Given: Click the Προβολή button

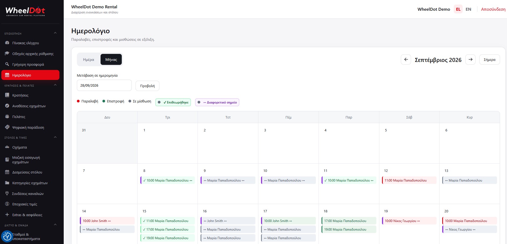Looking at the screenshot, I should coord(147,86).
